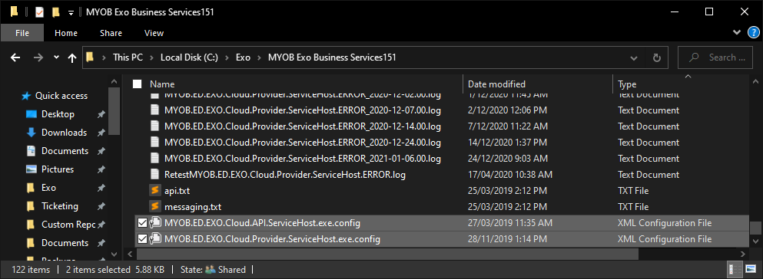Viewport: 763px width, 279px height.
Task: Refresh the current folder
Action: pos(656,57)
